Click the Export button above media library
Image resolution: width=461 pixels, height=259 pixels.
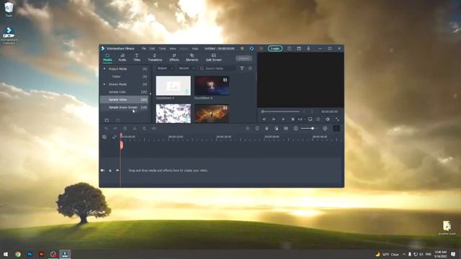[x=243, y=58]
